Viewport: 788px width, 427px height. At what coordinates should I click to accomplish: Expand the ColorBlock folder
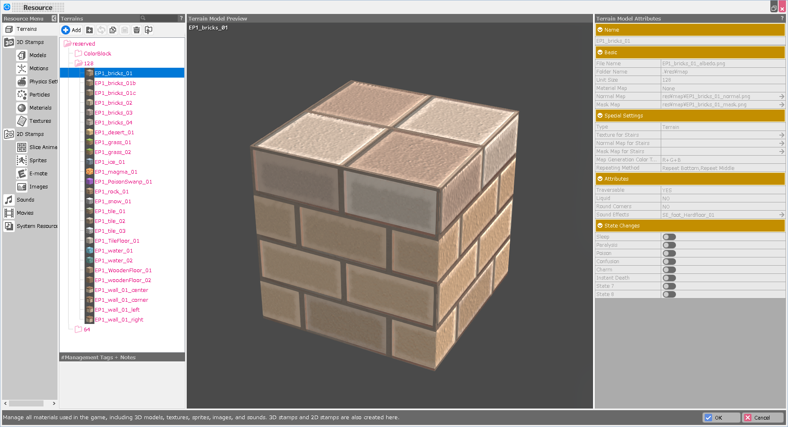97,54
